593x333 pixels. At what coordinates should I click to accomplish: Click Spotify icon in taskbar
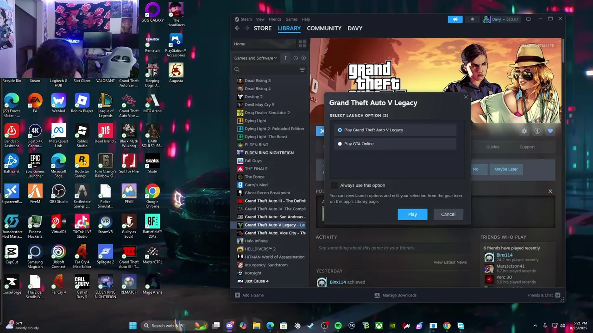click(338, 326)
